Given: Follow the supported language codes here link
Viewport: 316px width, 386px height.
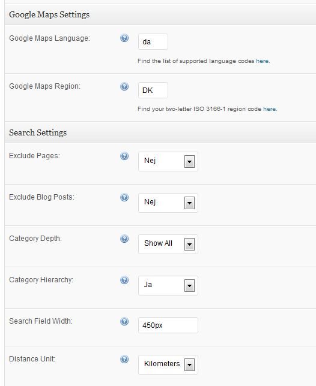Looking at the screenshot, I should coord(262,61).
